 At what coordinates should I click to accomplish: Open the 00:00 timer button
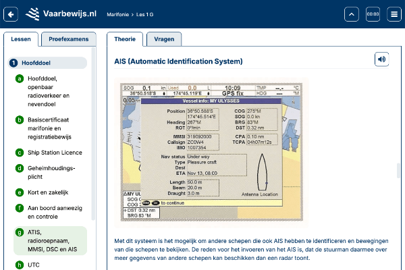tap(373, 14)
